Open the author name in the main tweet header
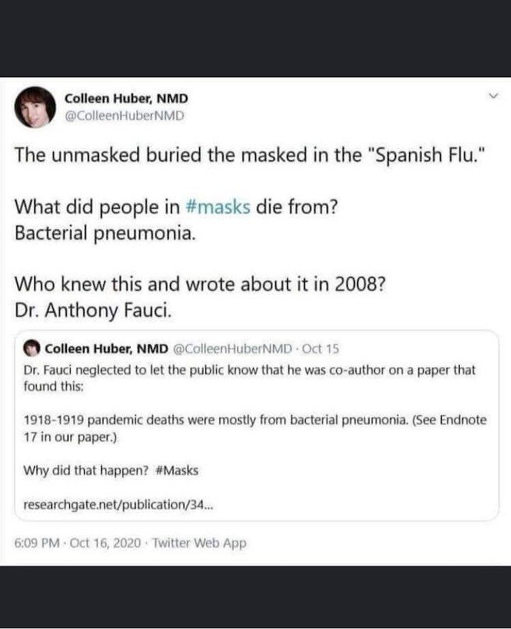Screen dimensions: 511x629 coord(127,99)
